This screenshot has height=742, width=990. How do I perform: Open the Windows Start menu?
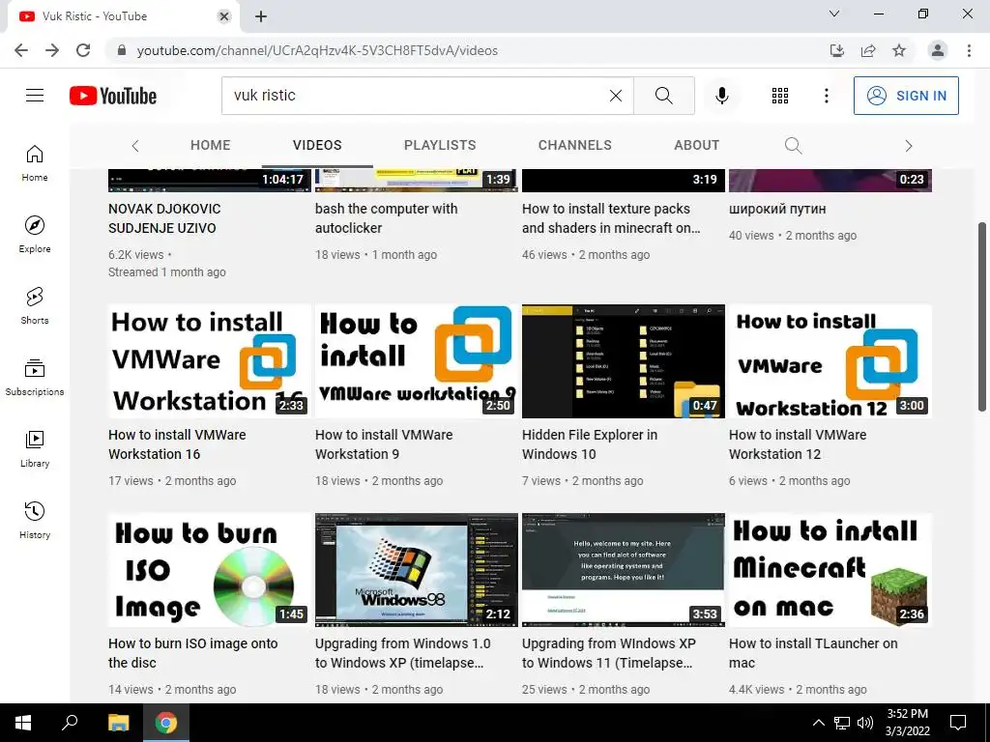tap(23, 723)
